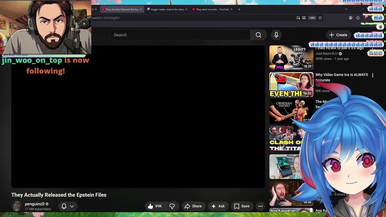Screen dimensions: 386x217
Task: Click the 130% zoom level indicator
Action: point(312,18)
